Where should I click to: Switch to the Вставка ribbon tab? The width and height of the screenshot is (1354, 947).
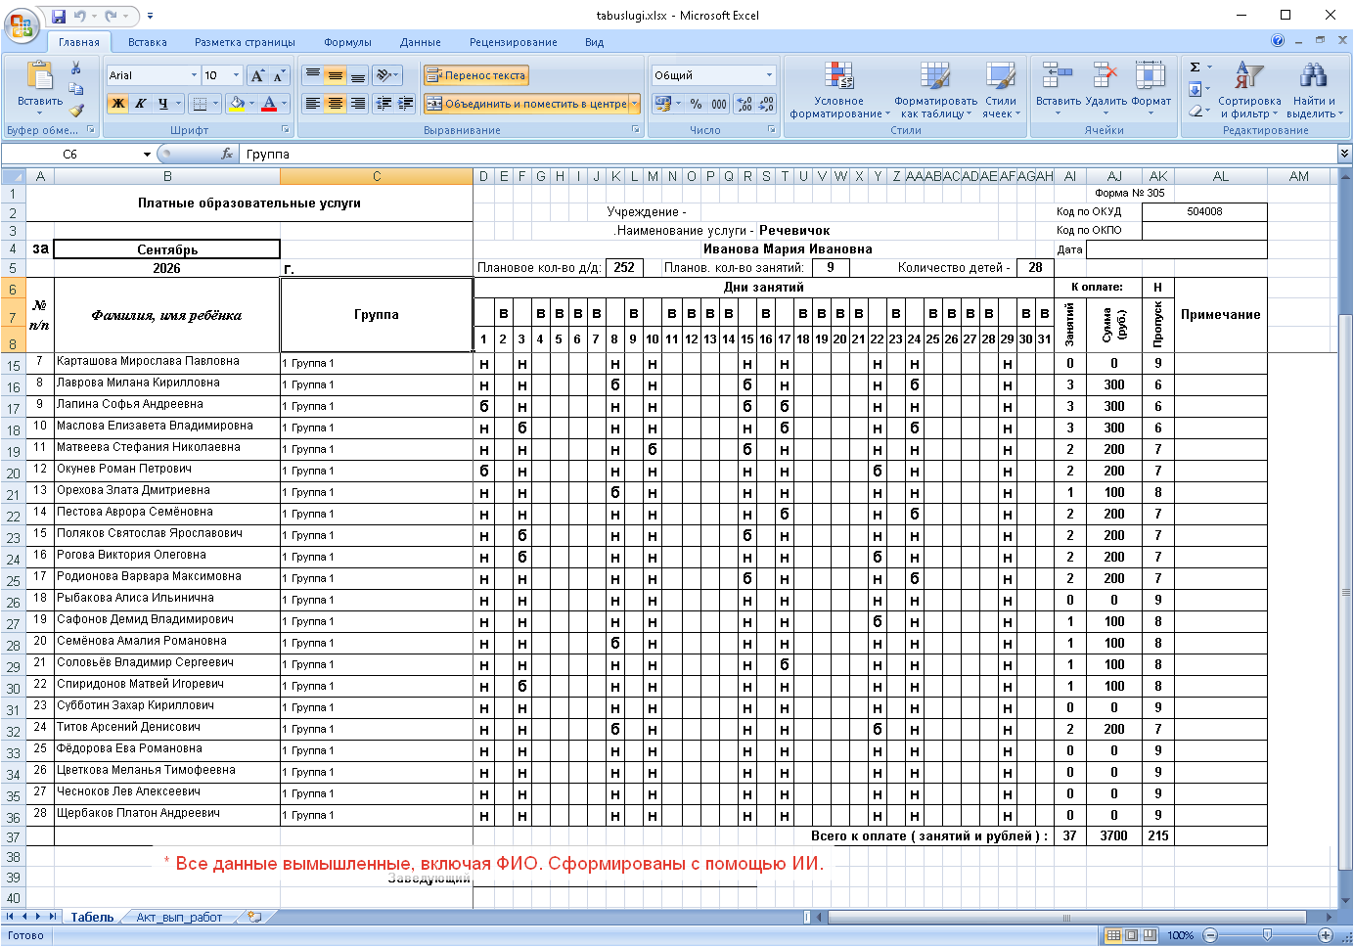147,42
